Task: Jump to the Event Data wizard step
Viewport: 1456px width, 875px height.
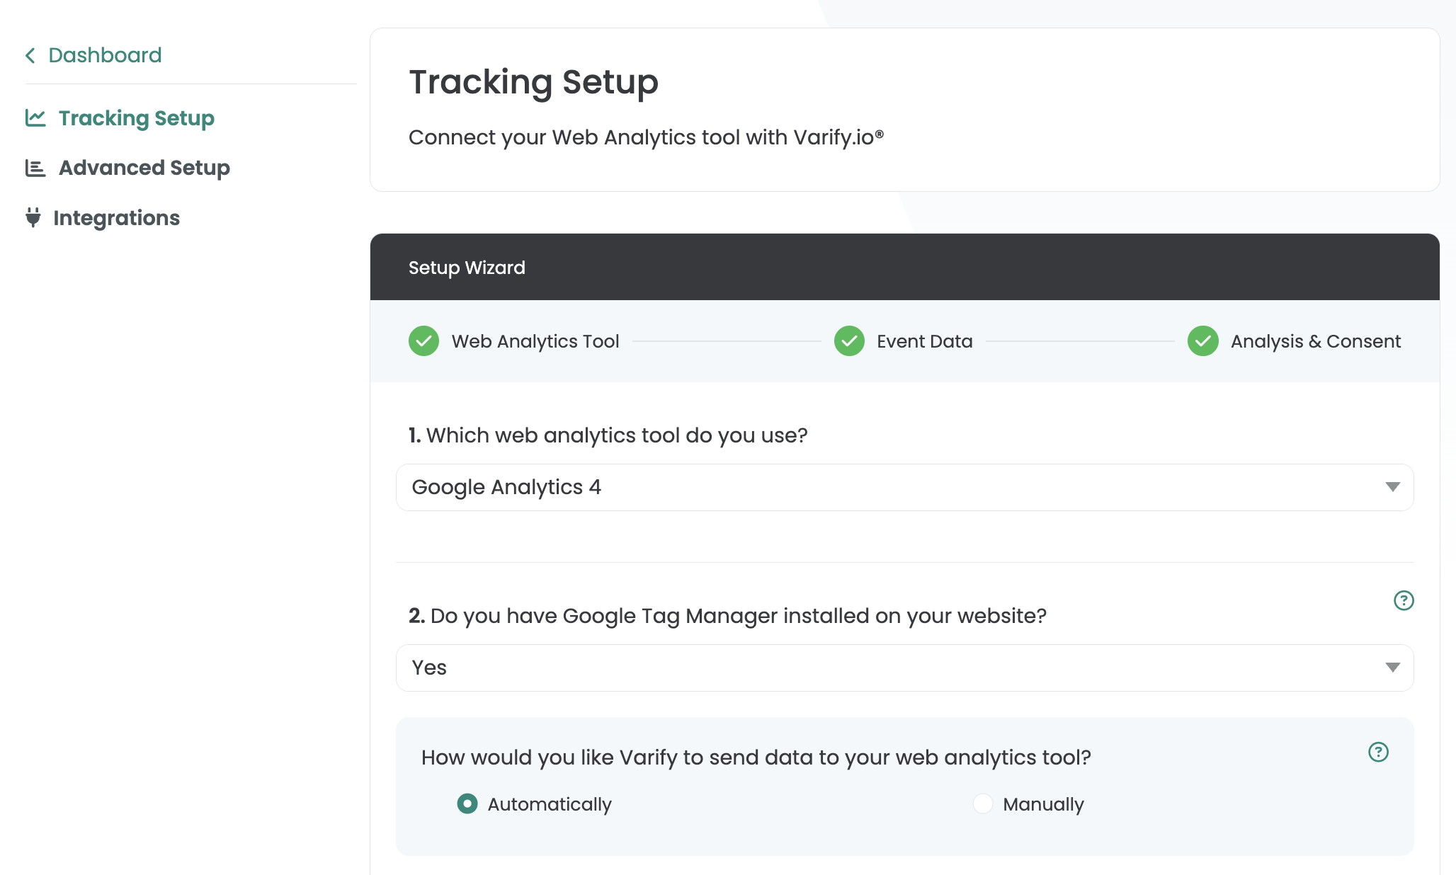Action: tap(924, 341)
